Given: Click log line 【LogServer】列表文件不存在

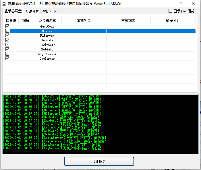Looking at the screenshot, I should pos(53,148).
